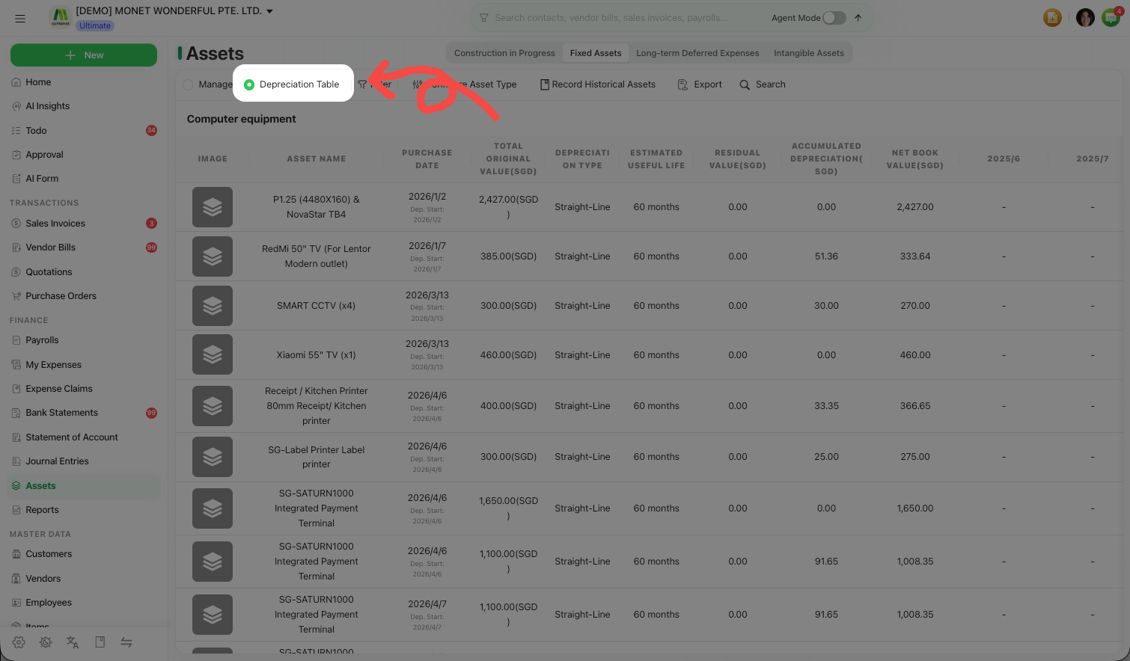
Task: Click the orange file download icon
Action: 1052,18
